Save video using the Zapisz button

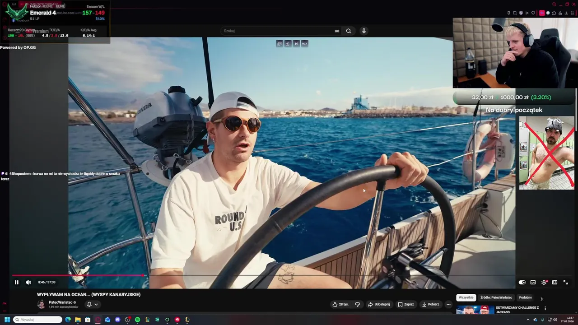(406, 304)
